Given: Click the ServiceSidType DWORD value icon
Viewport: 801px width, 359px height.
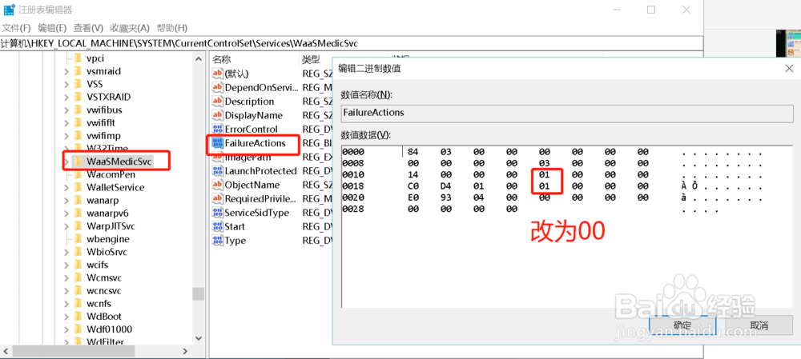Looking at the screenshot, I should (x=218, y=213).
